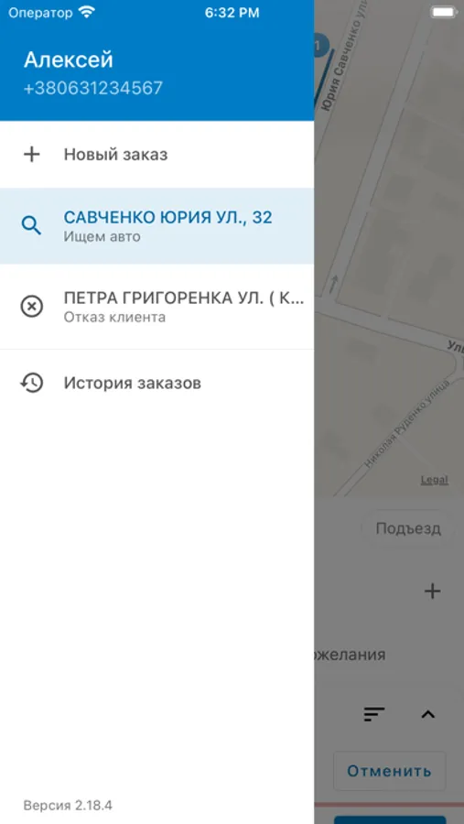Tap the plus icon beside Новый заказ
Image resolution: width=464 pixels, height=824 pixels.
(31, 155)
